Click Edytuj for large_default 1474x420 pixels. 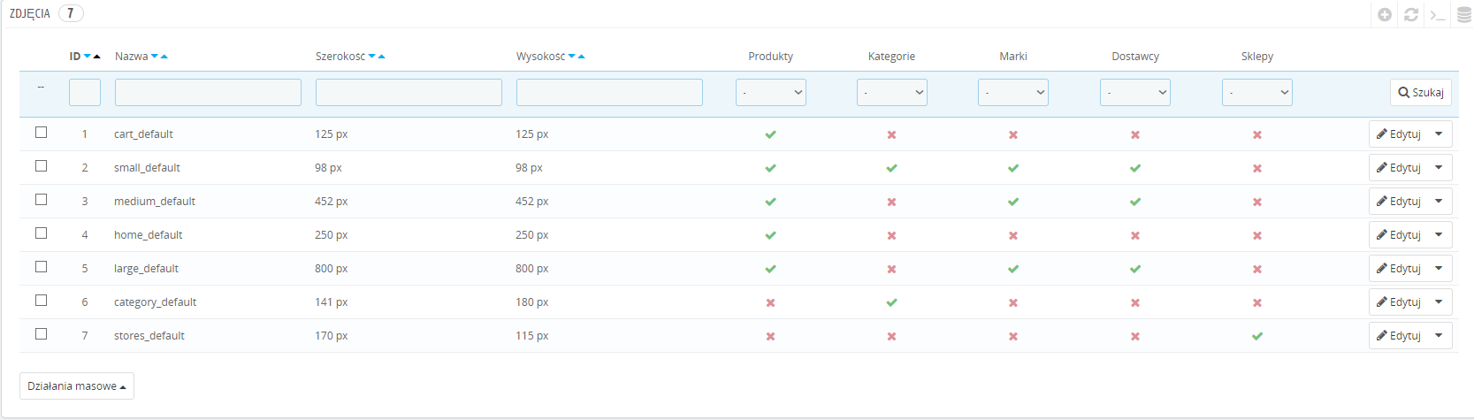point(1399,269)
